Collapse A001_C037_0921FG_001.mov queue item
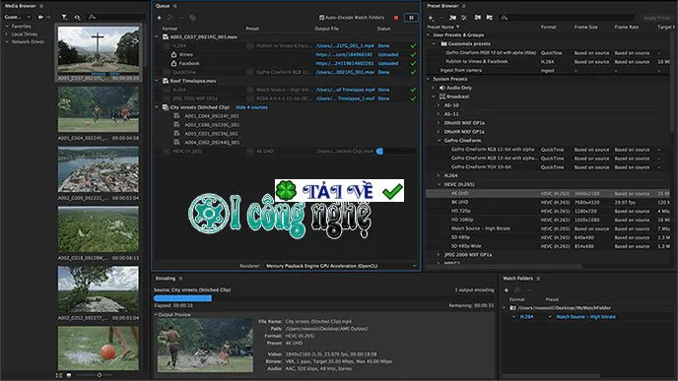This screenshot has width=678, height=381. pyautogui.click(x=157, y=36)
